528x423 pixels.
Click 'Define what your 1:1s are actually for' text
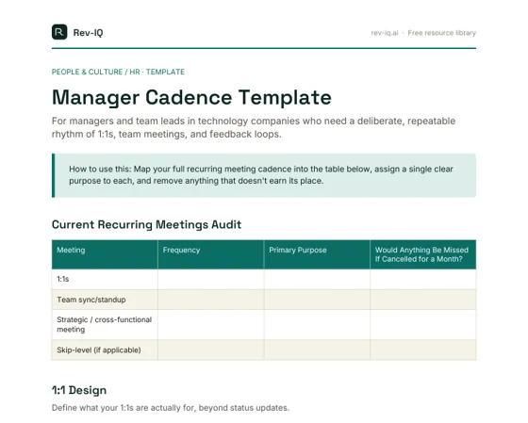(x=171, y=408)
